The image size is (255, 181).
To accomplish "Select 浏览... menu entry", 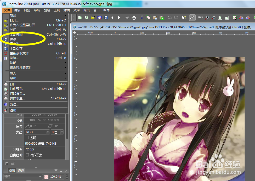I will pyautogui.click(x=35, y=58).
